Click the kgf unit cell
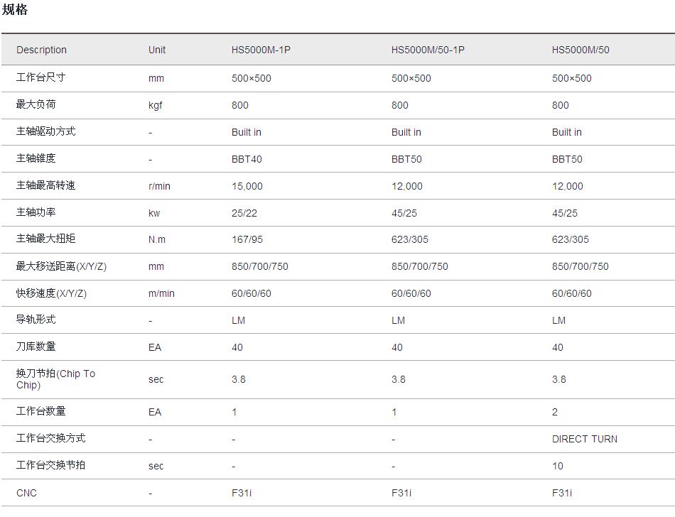This screenshot has width=675, height=517. point(156,105)
